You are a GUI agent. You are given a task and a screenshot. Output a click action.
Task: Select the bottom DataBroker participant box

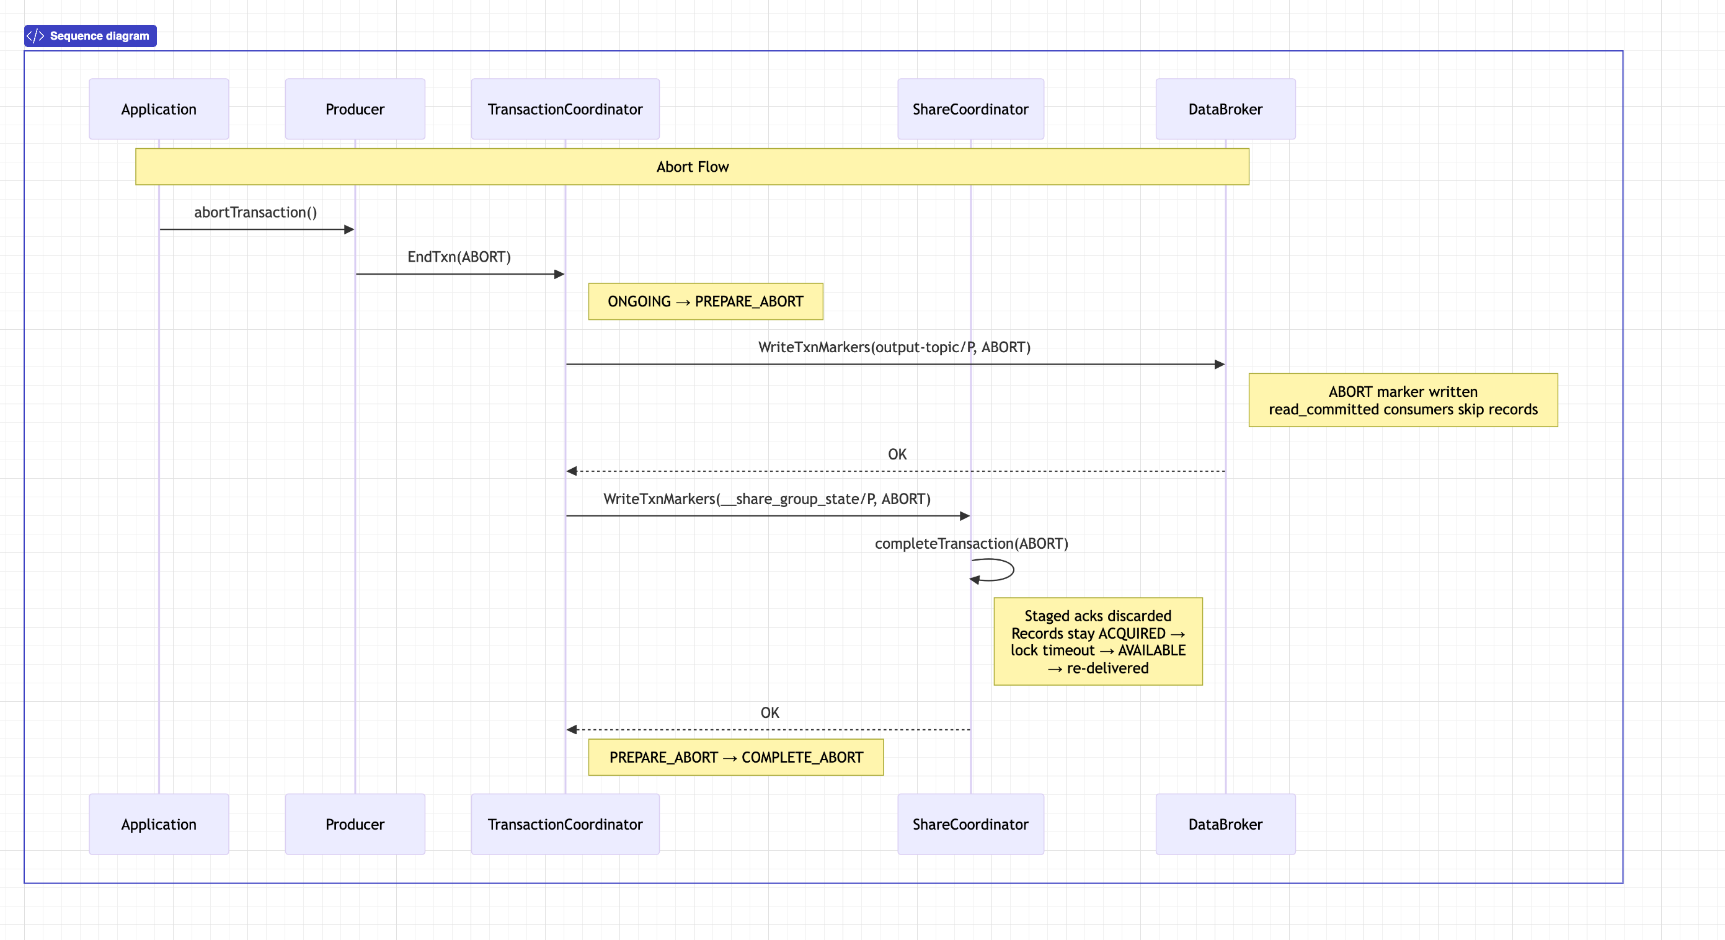click(1225, 824)
